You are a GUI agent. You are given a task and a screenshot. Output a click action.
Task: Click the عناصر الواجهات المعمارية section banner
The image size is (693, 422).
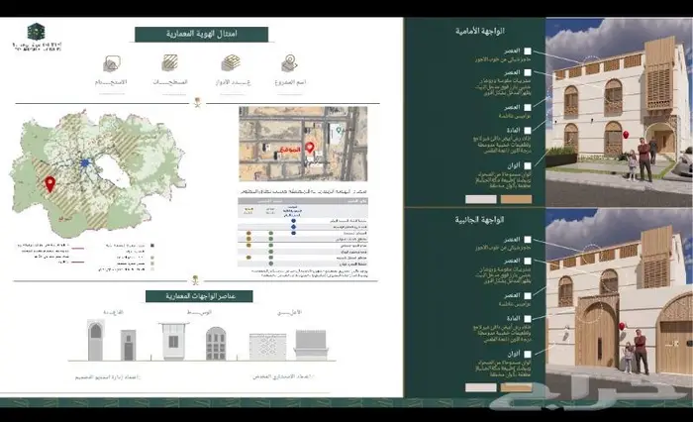click(199, 295)
